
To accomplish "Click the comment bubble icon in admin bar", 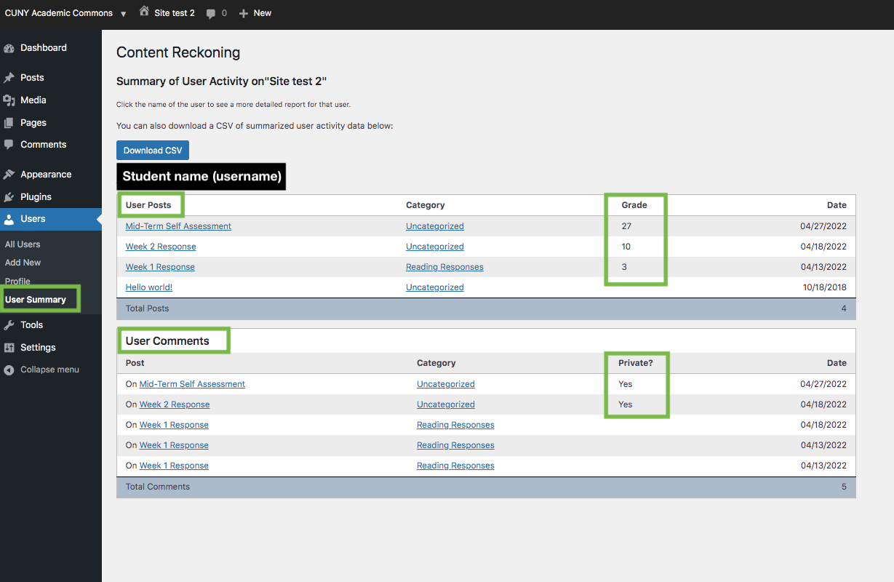I will (211, 13).
